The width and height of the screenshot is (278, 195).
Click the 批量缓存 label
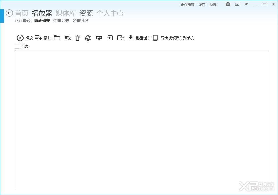click(143, 38)
